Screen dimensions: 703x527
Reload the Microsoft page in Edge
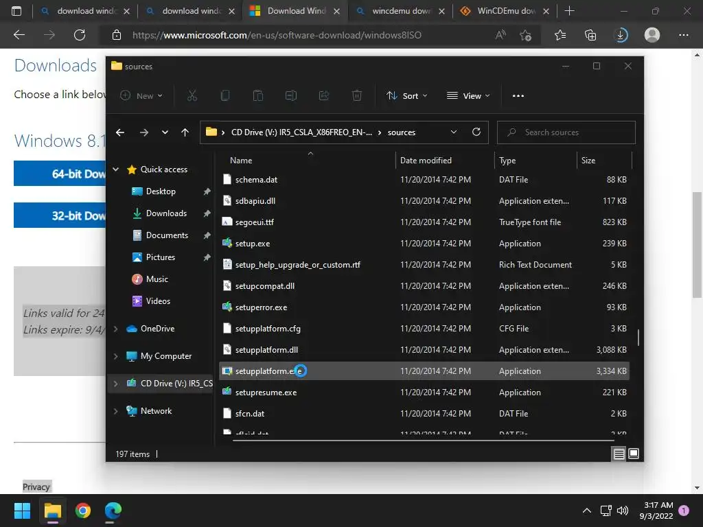[x=80, y=35]
